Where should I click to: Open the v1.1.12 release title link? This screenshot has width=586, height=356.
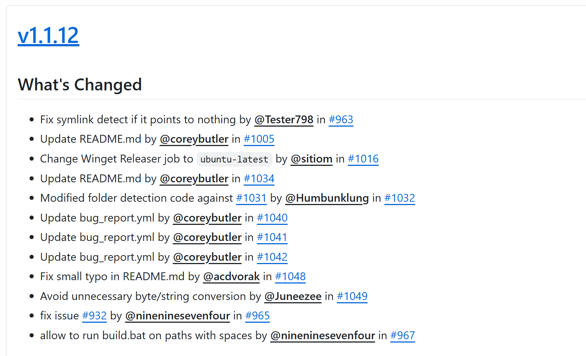pos(48,36)
